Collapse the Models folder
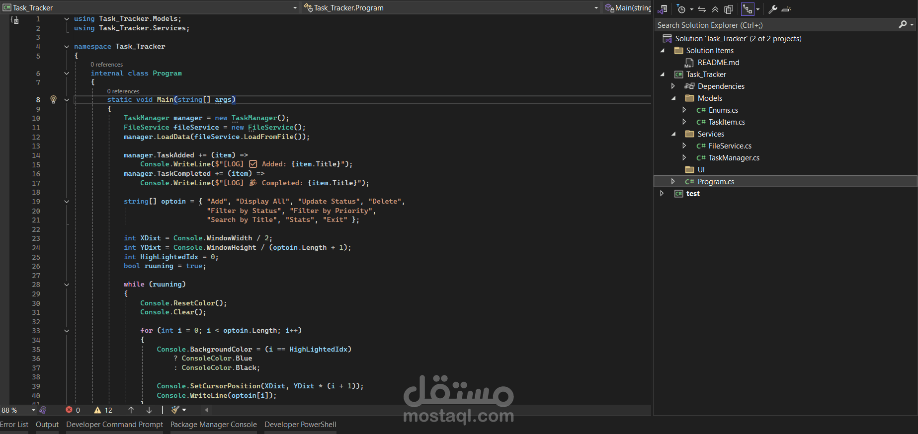Screen dimensions: 918x434 point(673,98)
